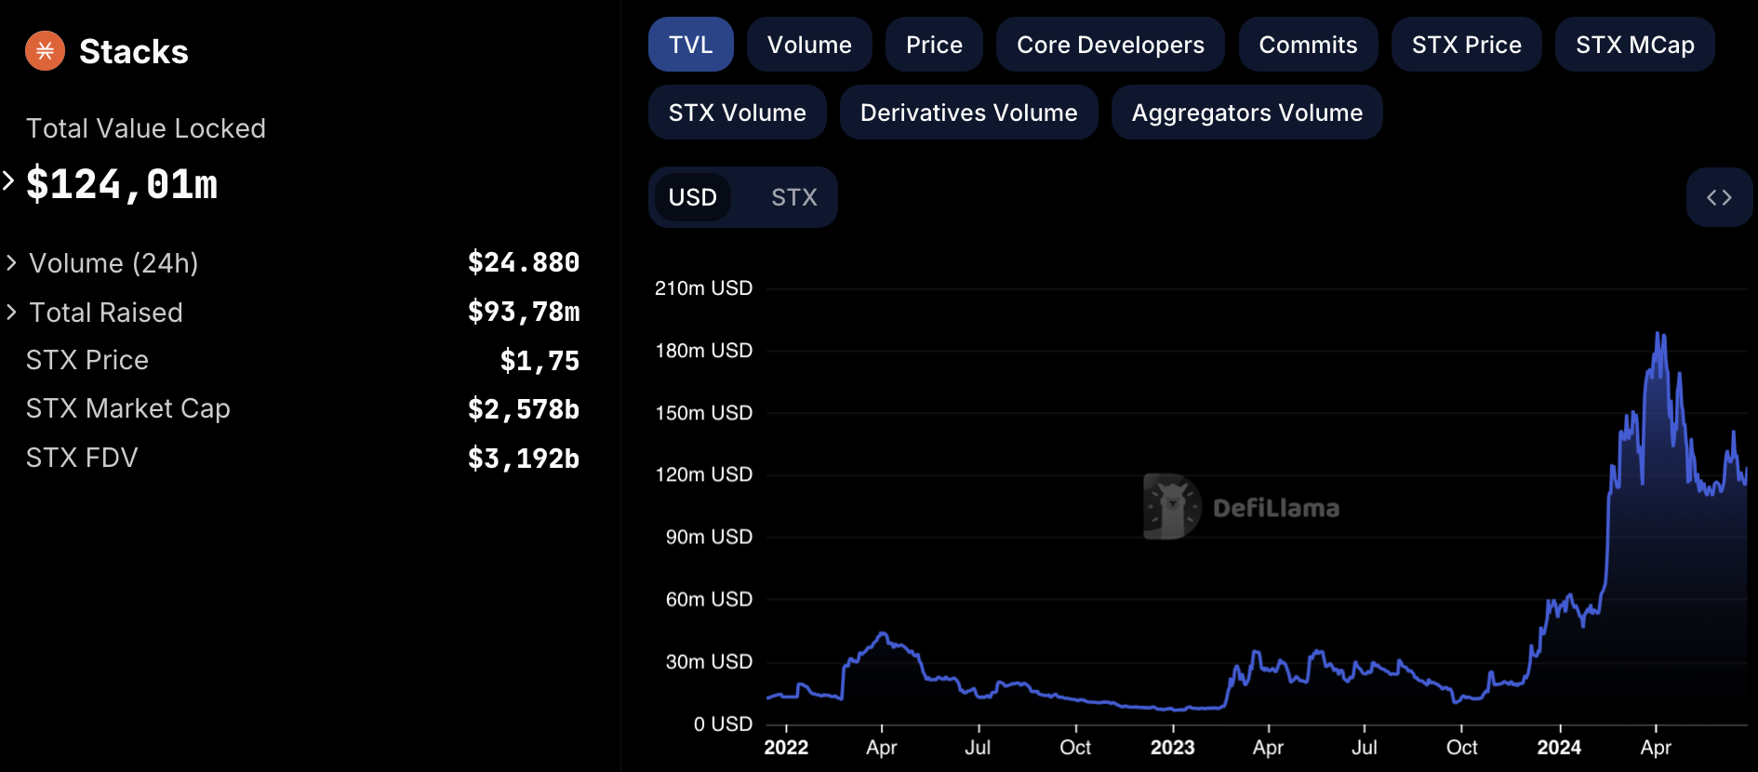This screenshot has height=772, width=1758.
Task: Toggle the Volume chart series
Action: click(x=809, y=45)
